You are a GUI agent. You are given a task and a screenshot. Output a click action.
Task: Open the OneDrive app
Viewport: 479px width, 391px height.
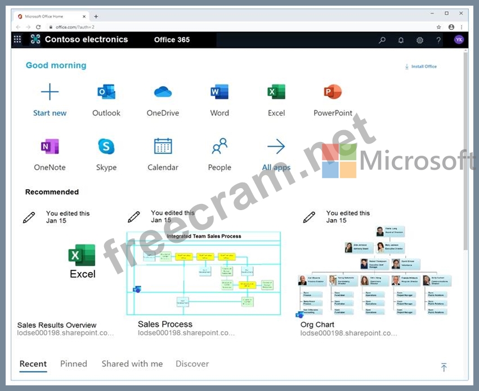163,92
